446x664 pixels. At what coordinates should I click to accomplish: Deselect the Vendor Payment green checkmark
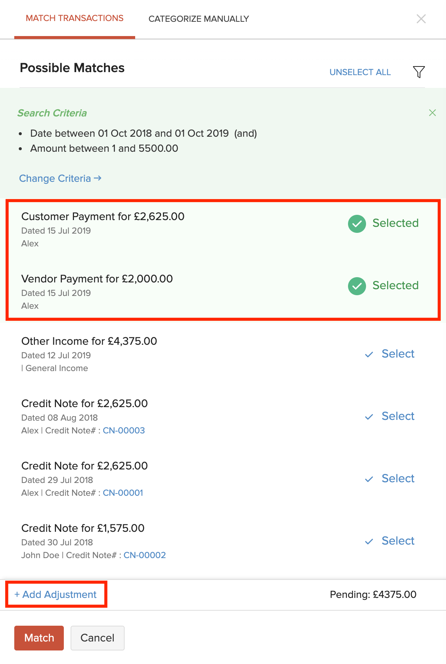[357, 286]
